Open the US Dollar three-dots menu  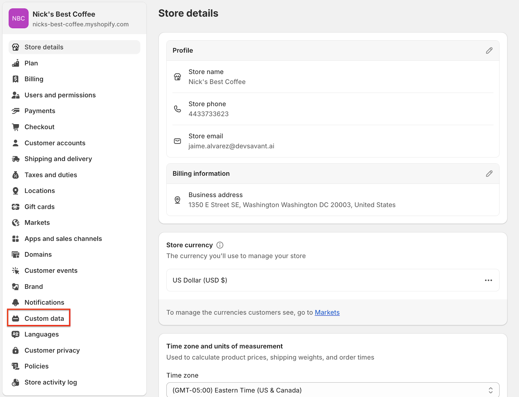[489, 280]
